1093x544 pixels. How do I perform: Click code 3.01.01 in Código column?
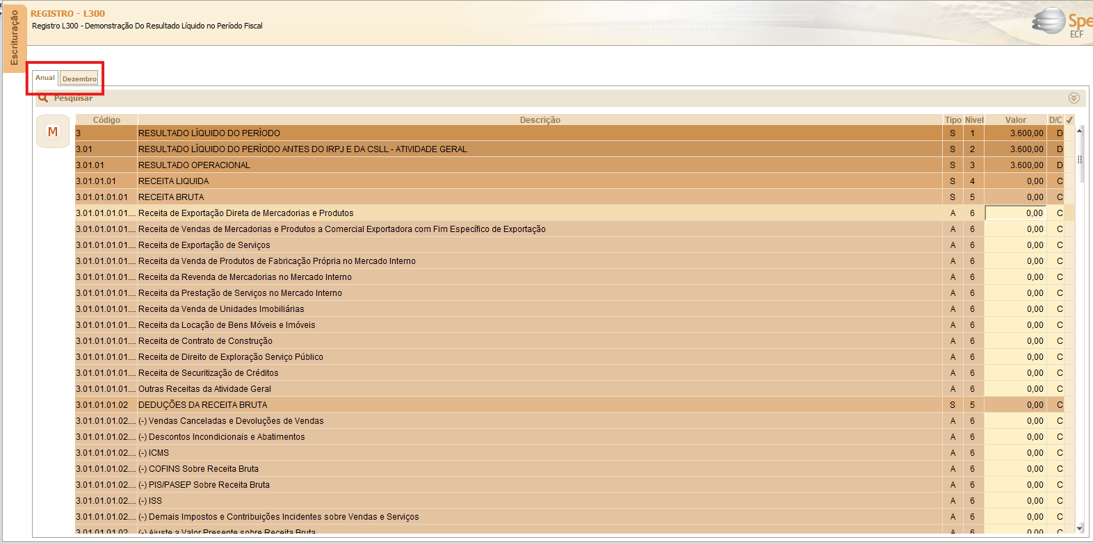point(90,165)
